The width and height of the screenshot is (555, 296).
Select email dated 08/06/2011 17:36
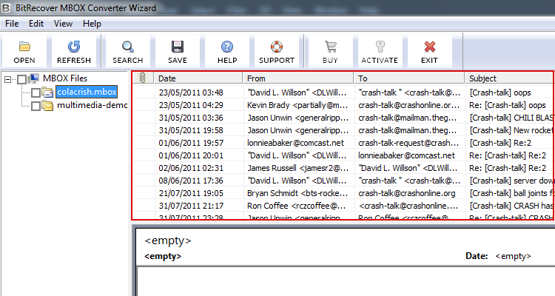coord(343,181)
